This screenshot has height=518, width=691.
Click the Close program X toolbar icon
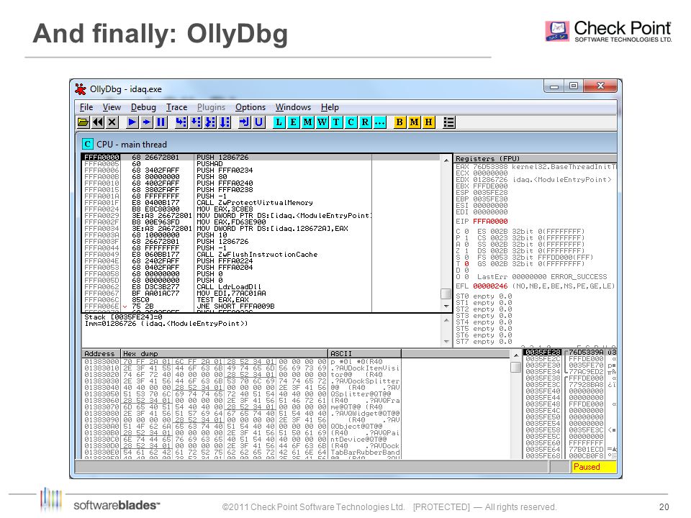click(x=112, y=122)
